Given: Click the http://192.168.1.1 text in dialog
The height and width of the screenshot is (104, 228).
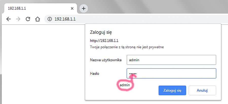Looking at the screenshot, I should 104,41.
